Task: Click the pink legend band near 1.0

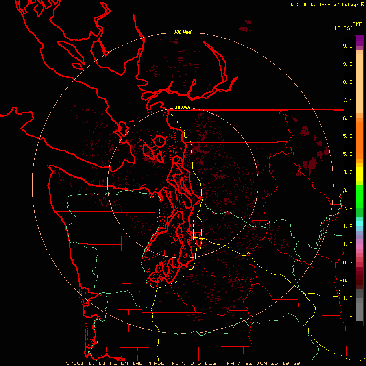Action: (359, 246)
